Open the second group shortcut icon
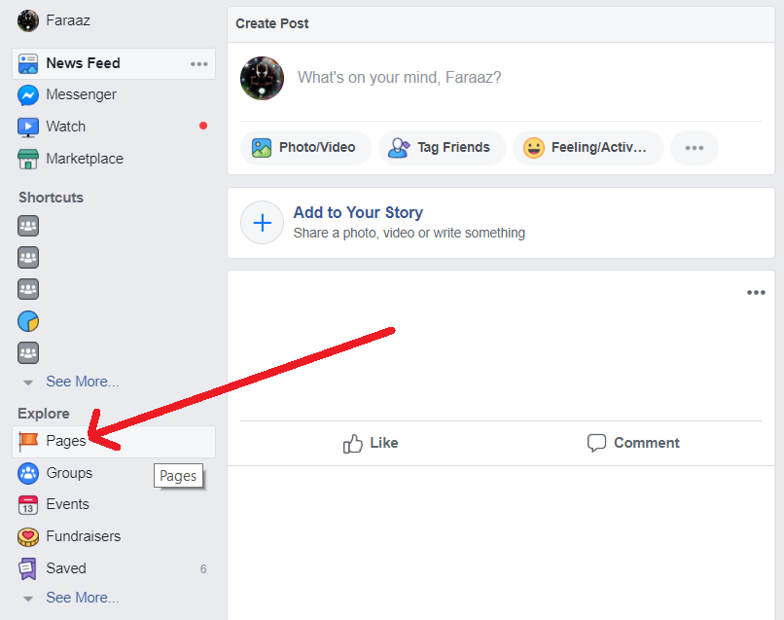 coord(28,258)
